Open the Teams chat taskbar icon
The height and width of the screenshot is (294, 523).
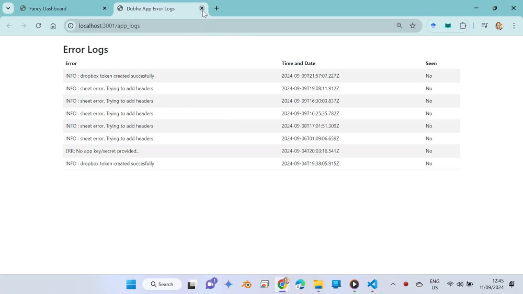pos(210,284)
